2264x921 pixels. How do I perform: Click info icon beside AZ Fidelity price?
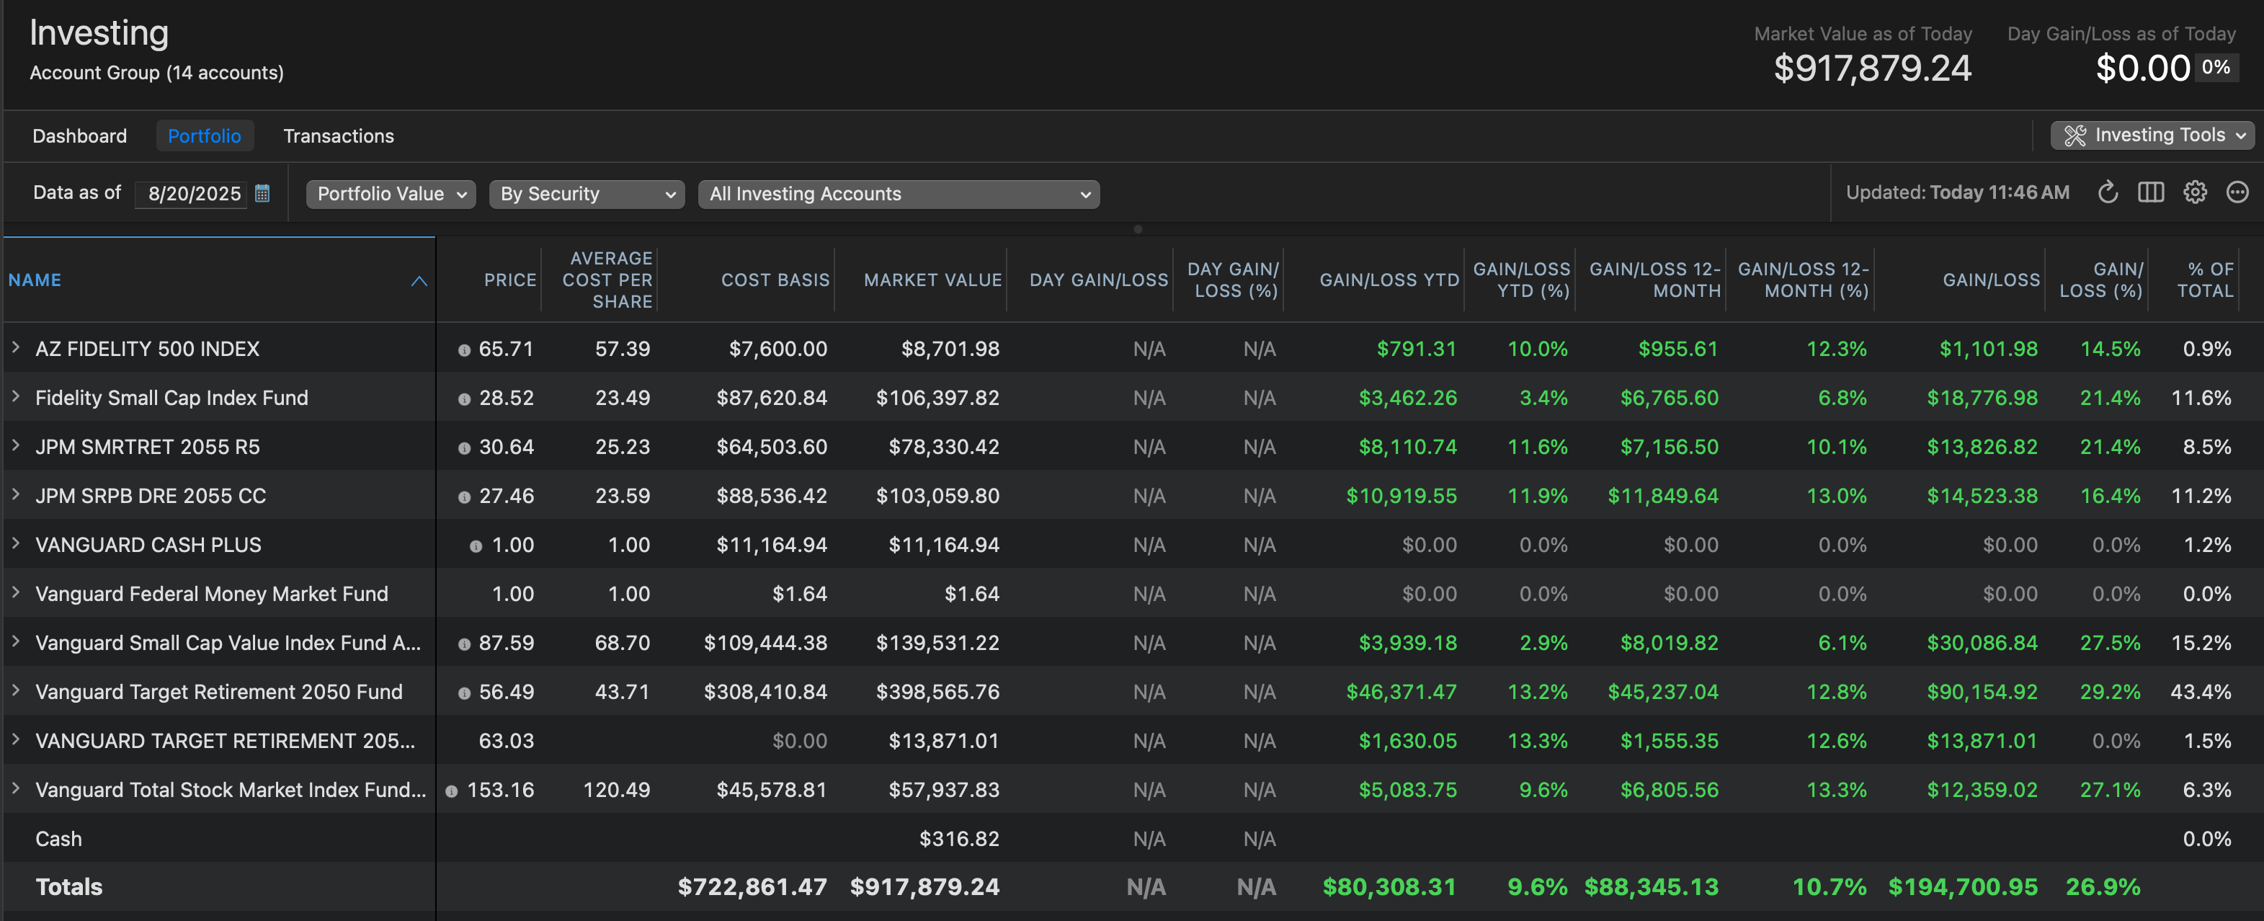click(x=464, y=350)
